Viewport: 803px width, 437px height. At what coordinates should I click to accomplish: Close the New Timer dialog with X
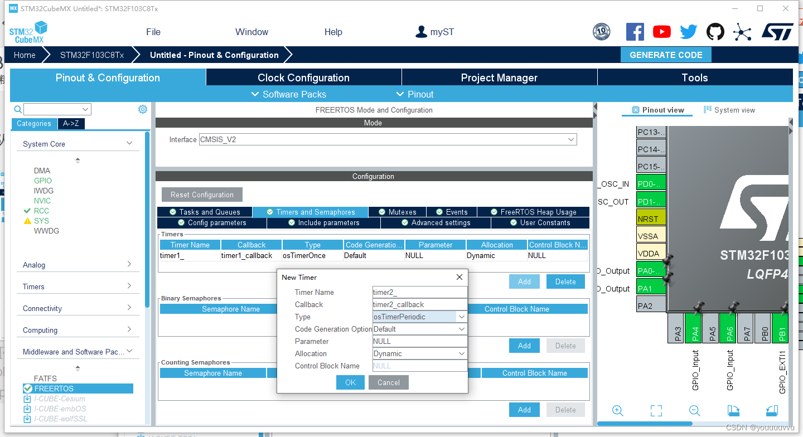(459, 277)
